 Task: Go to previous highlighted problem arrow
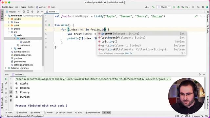click(200, 16)
